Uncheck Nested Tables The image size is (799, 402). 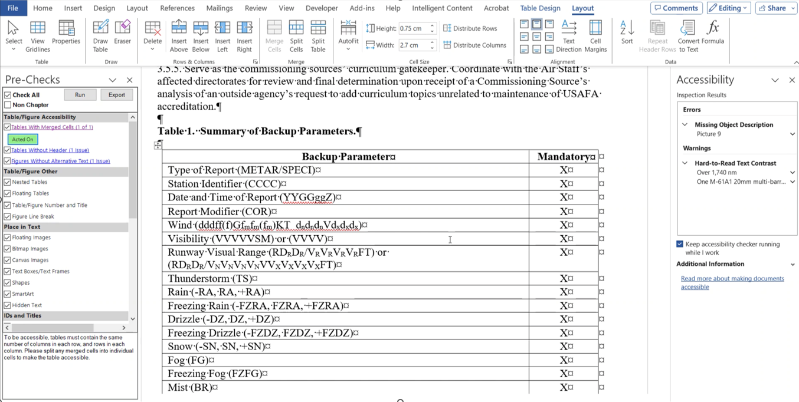click(7, 182)
